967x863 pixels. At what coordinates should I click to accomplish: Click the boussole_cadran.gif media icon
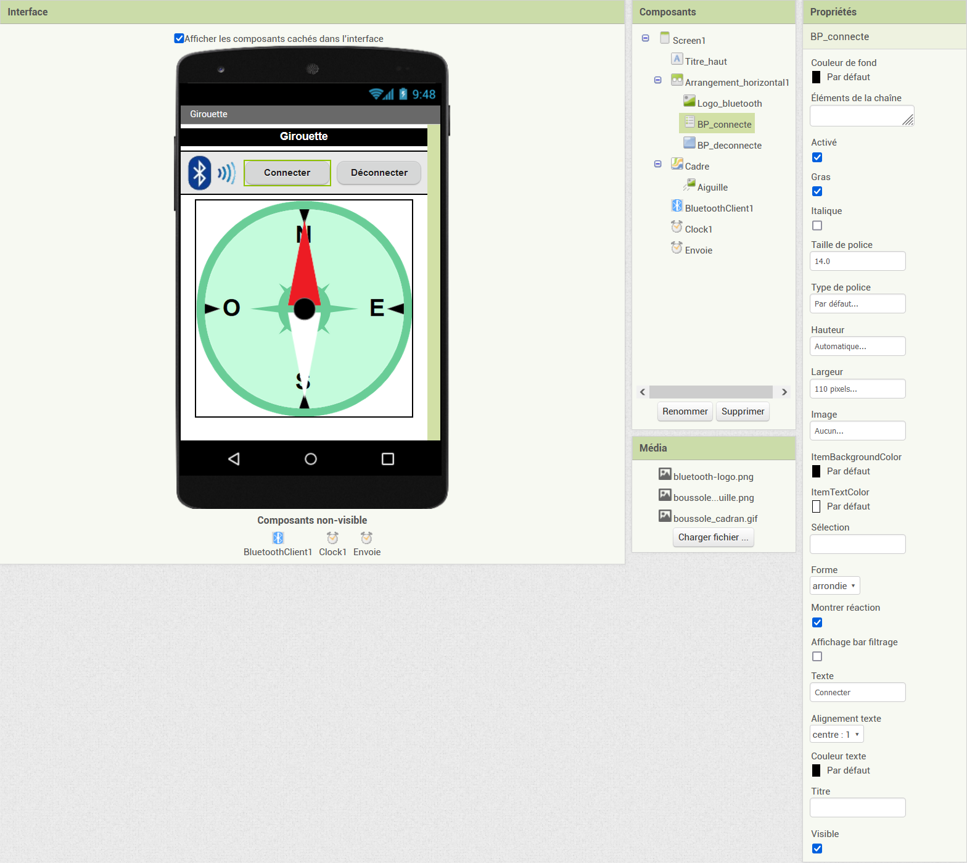(665, 516)
